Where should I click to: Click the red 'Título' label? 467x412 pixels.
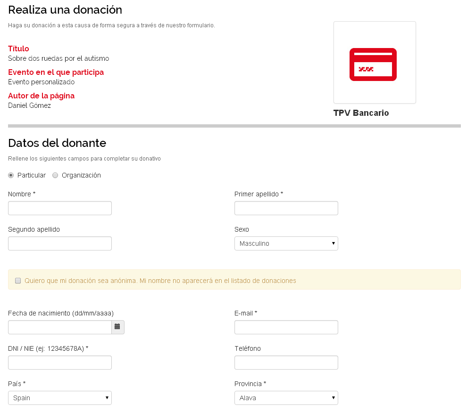18,48
